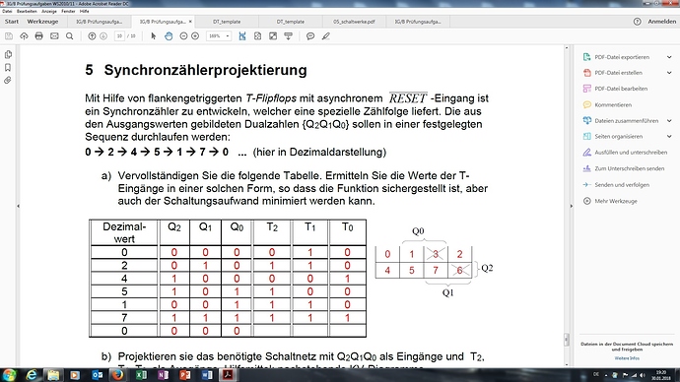Click the Weitere Infos link

point(627,358)
